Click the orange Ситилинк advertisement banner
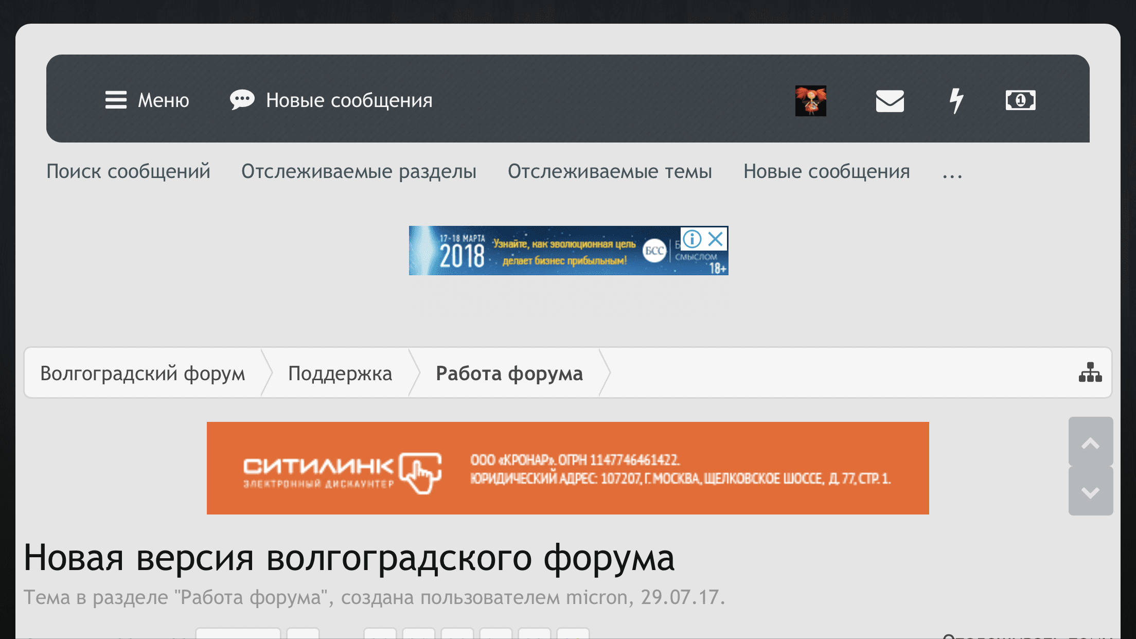The height and width of the screenshot is (639, 1136). [x=567, y=468]
